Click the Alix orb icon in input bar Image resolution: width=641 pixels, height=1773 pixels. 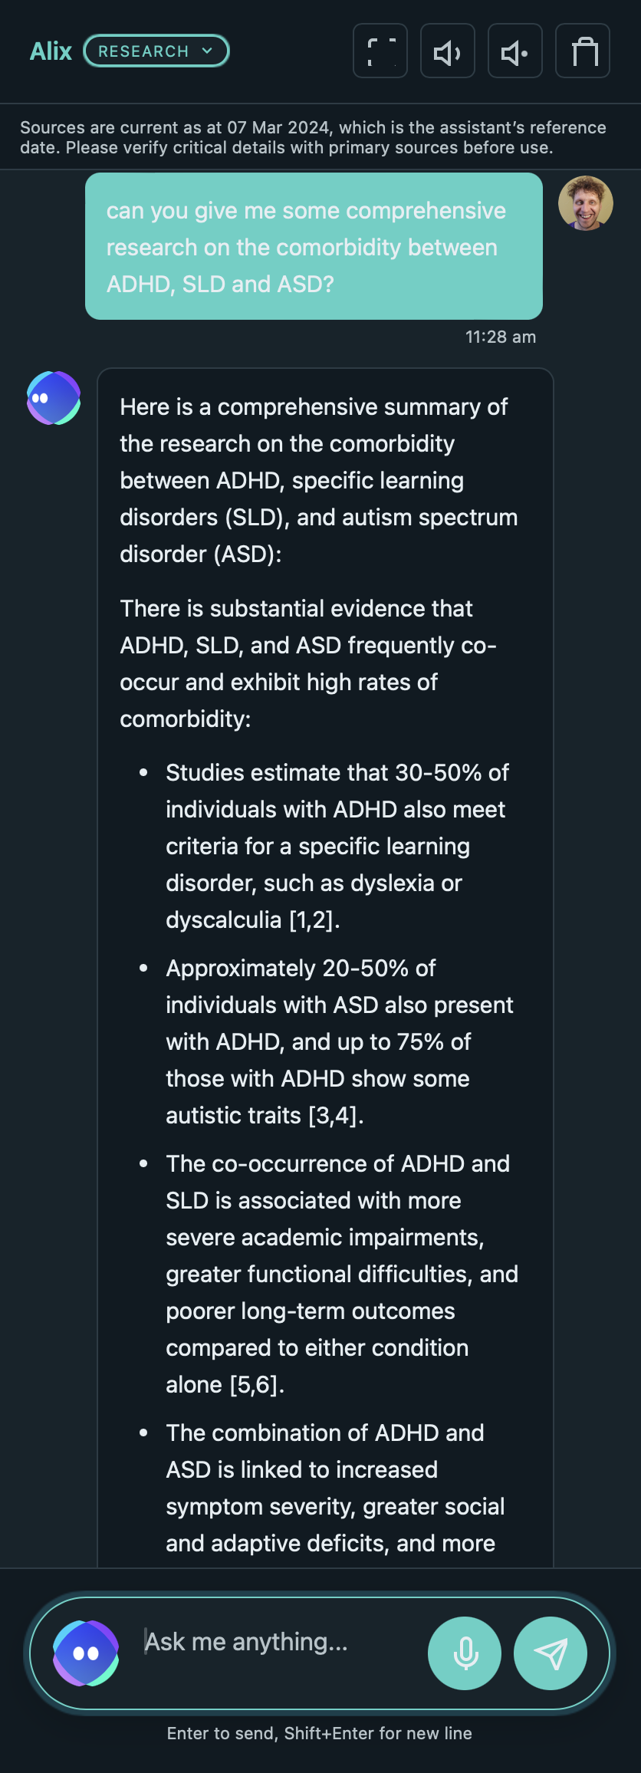click(x=86, y=1653)
